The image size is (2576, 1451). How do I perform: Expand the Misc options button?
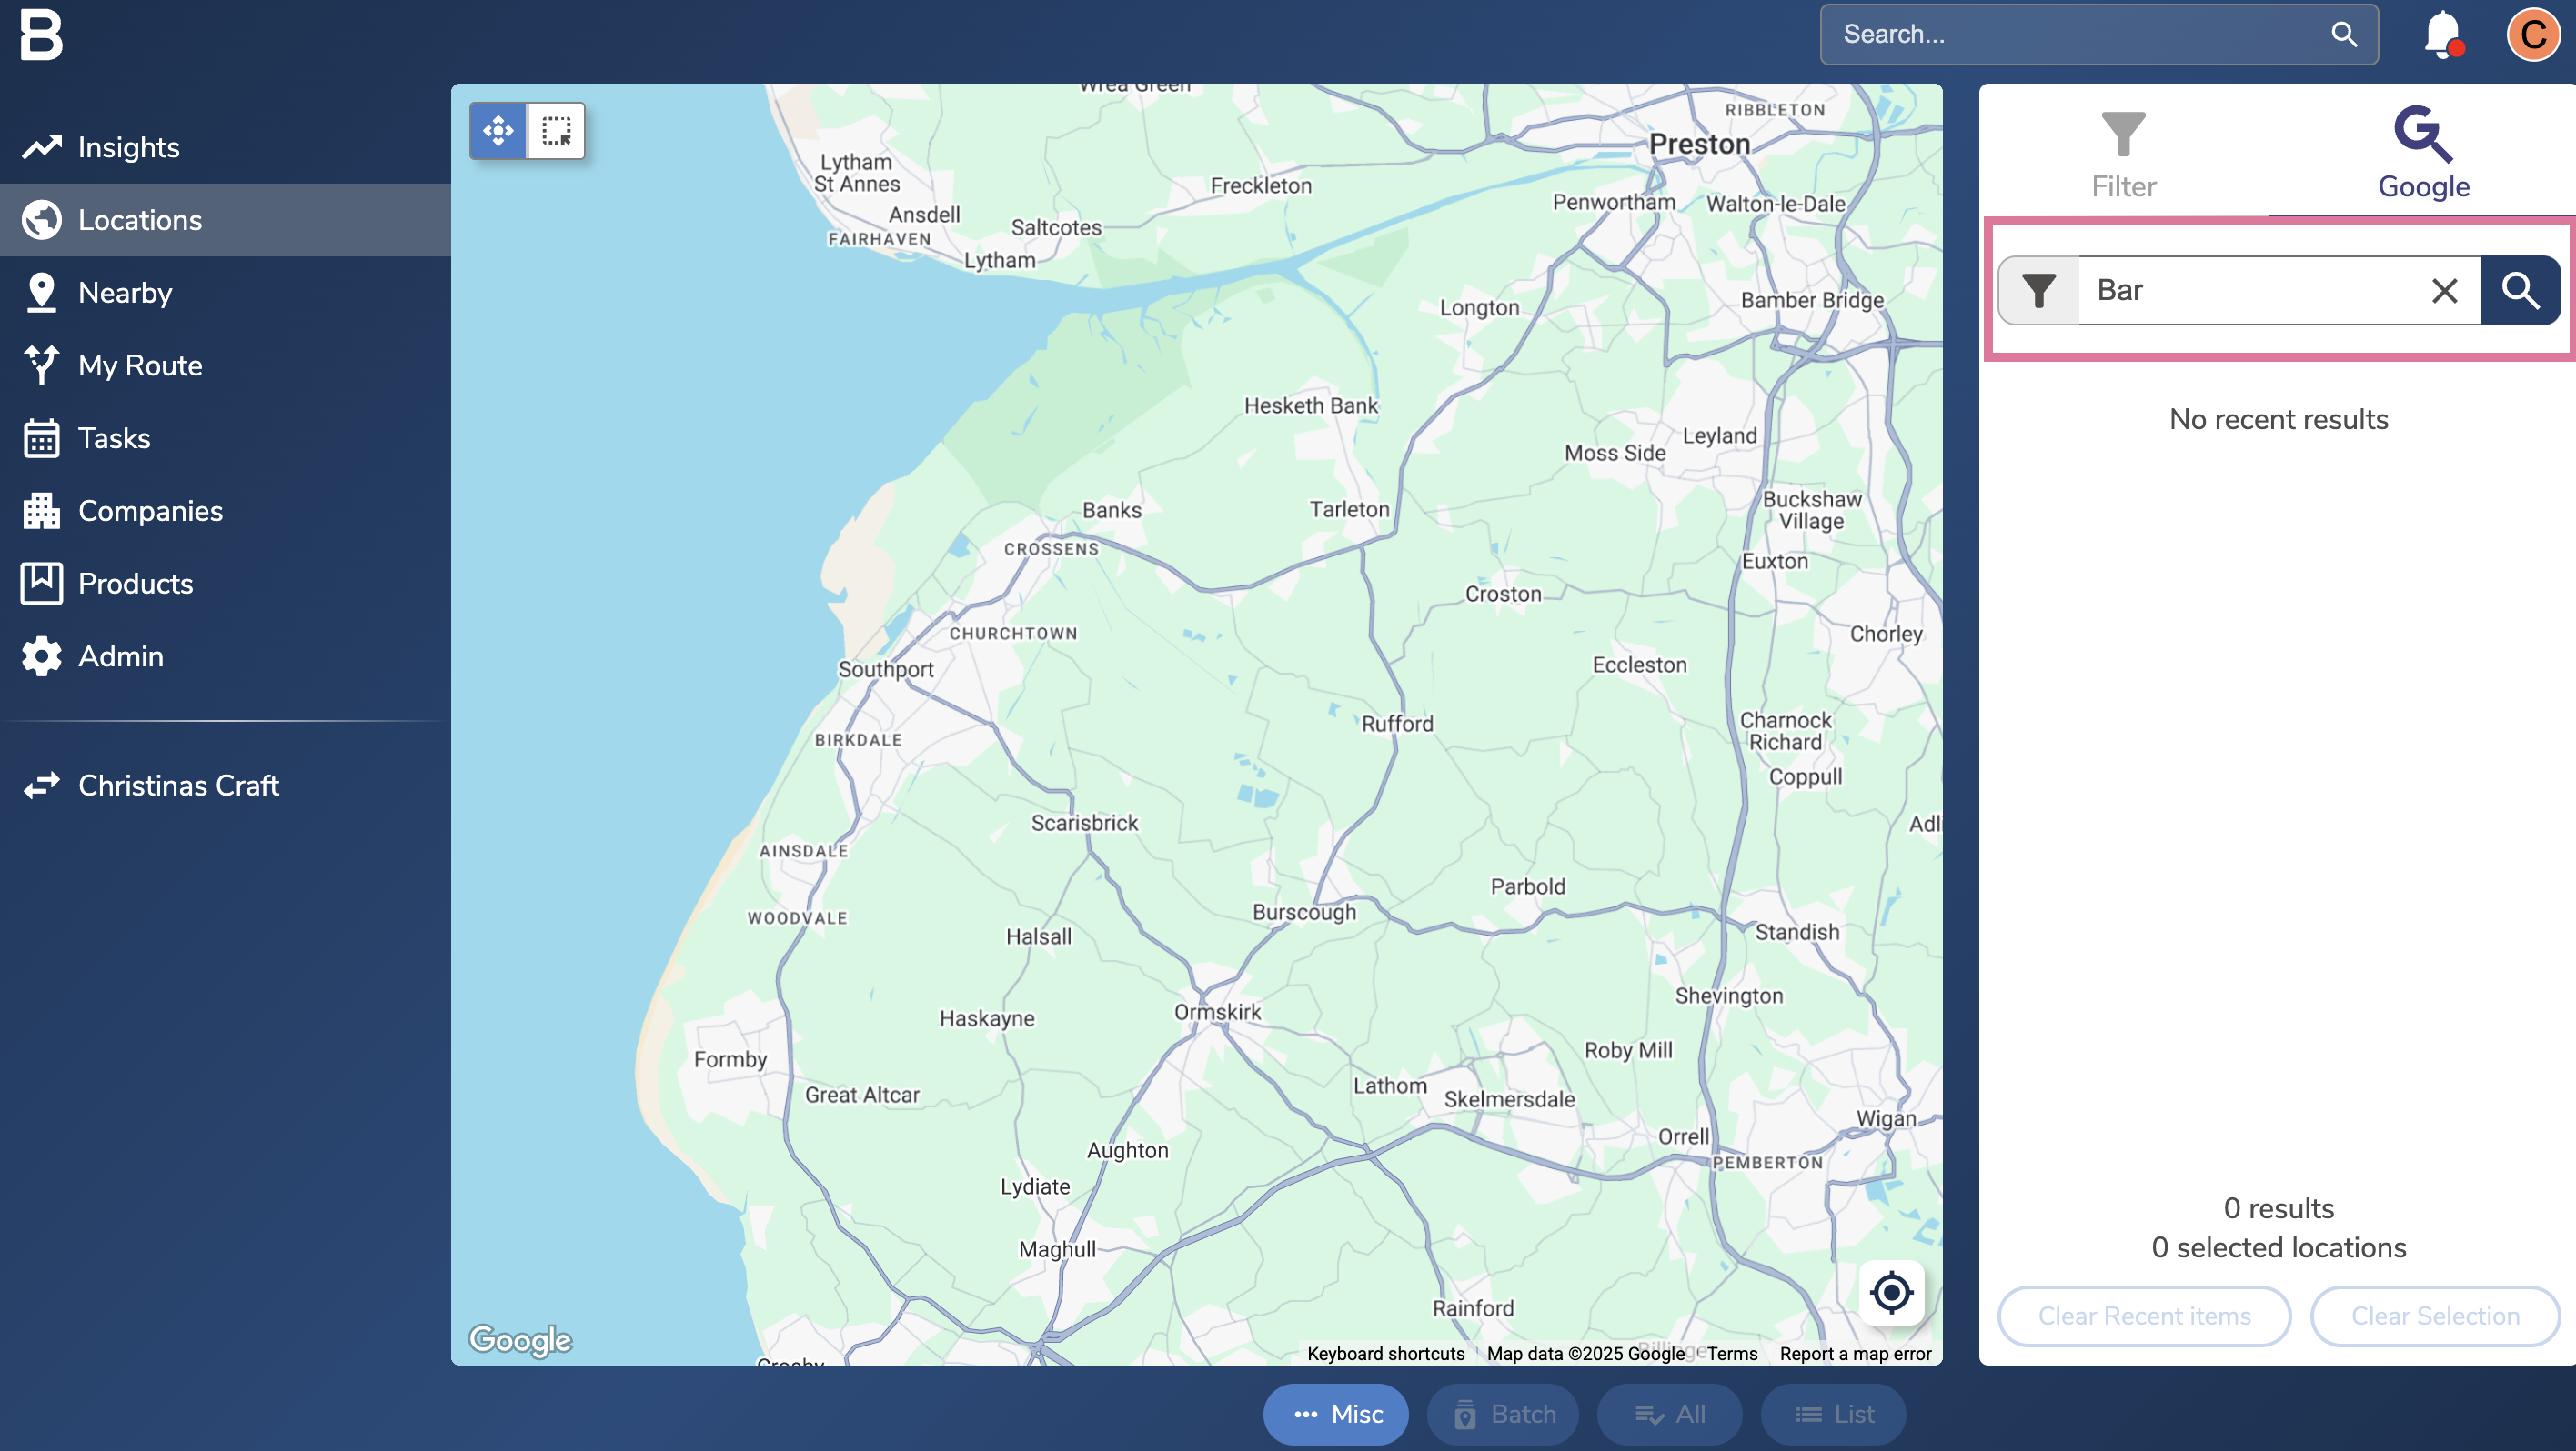[1335, 1414]
